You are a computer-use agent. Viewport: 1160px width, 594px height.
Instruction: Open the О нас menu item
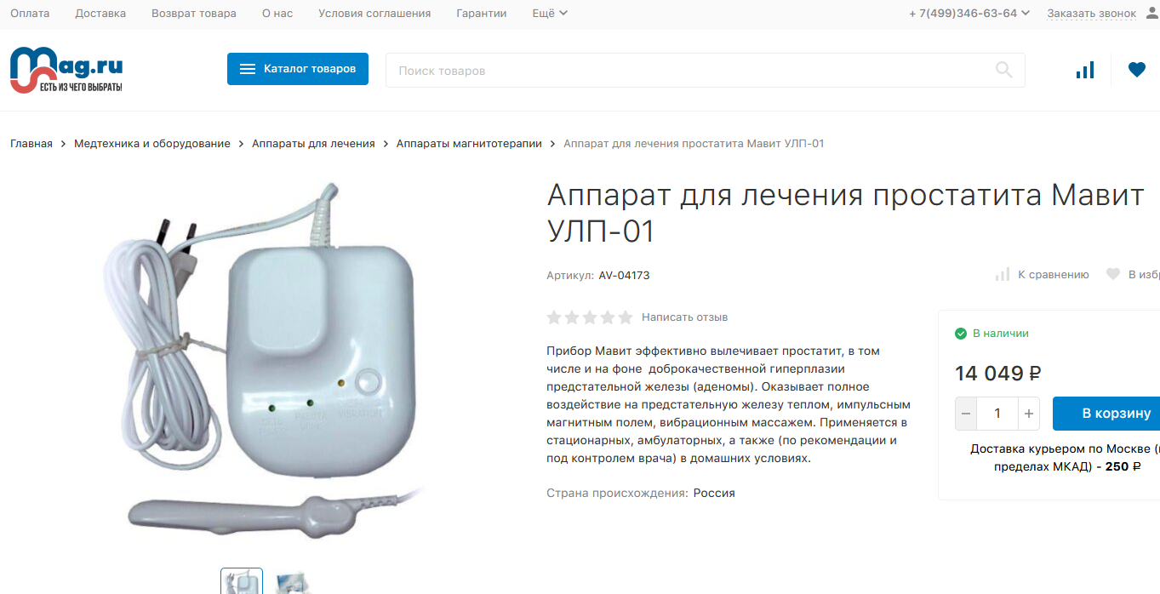pos(277,13)
